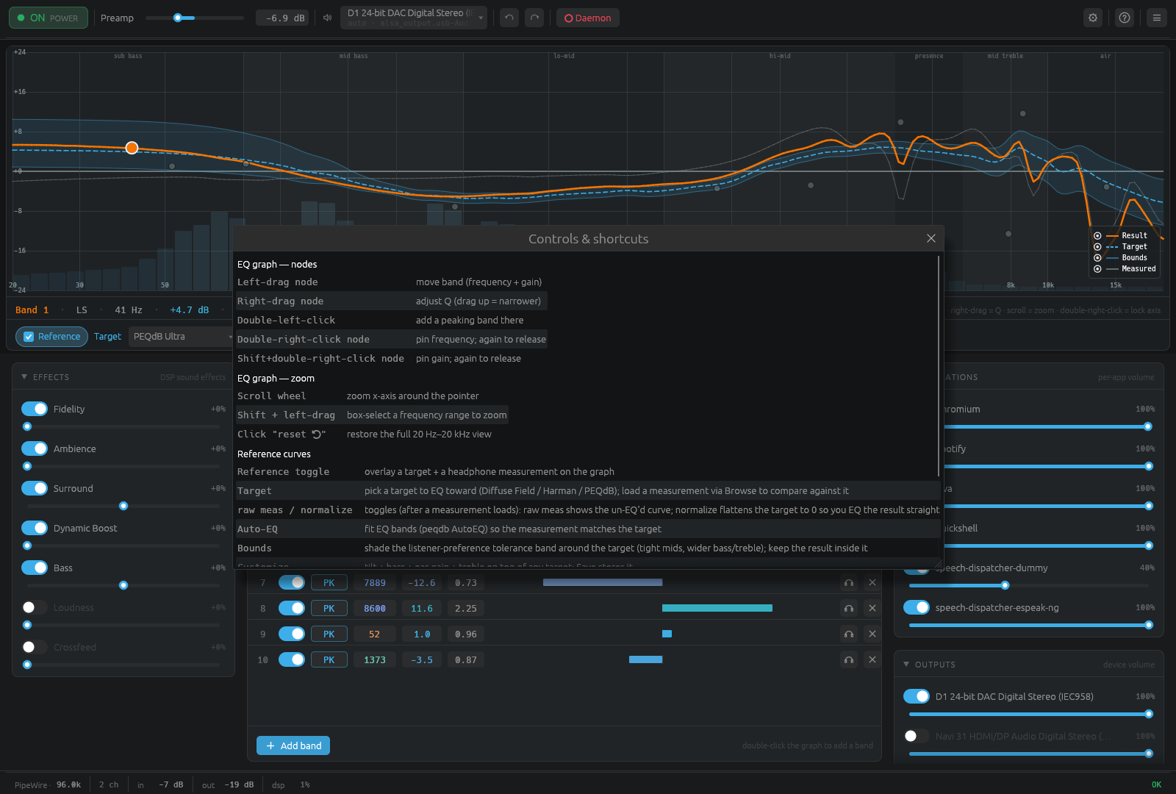Click speech-dispatcher-dummy volume slider handle
Viewport: 1176px width, 794px height.
click(x=1005, y=585)
